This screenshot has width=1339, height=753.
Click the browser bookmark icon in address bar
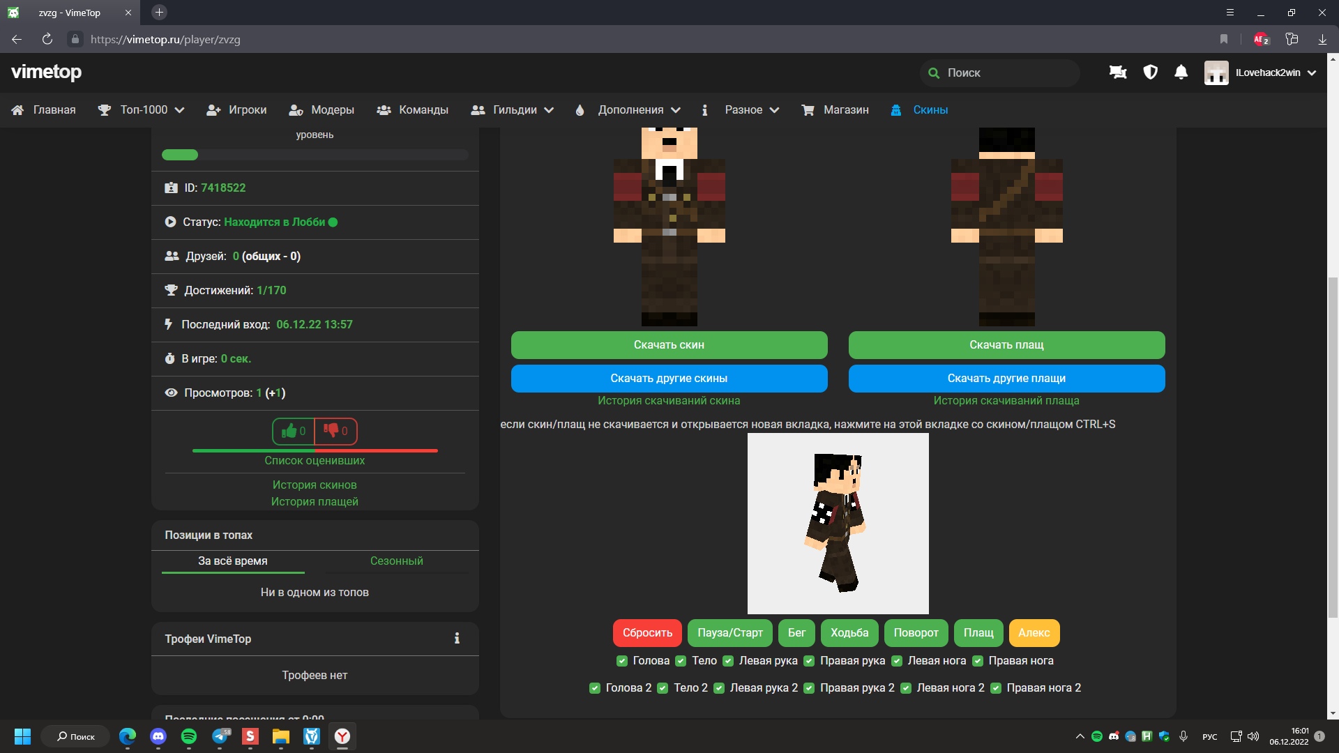tap(1223, 39)
